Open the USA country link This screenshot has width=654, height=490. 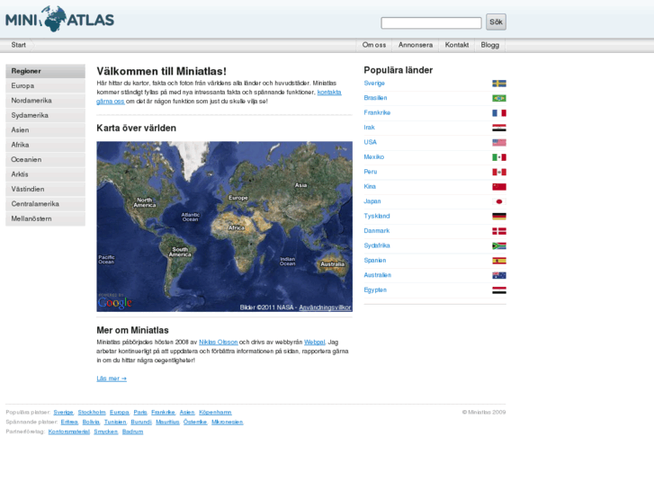370,142
